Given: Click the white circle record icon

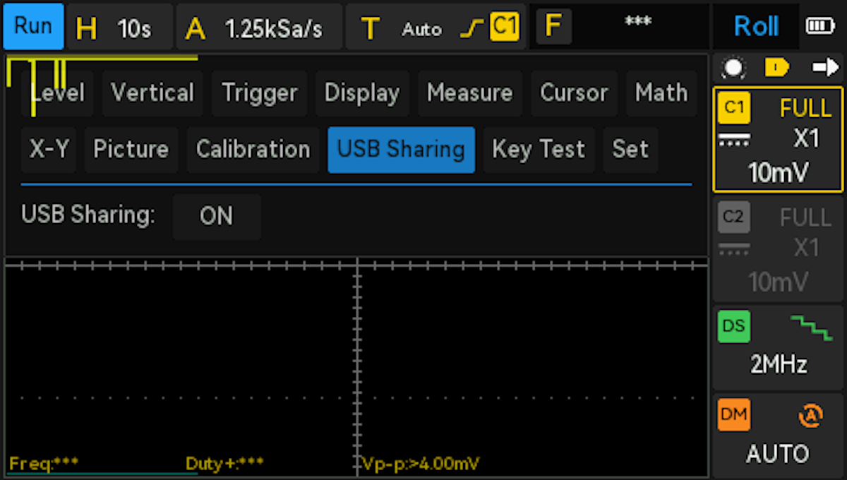Looking at the screenshot, I should (733, 68).
